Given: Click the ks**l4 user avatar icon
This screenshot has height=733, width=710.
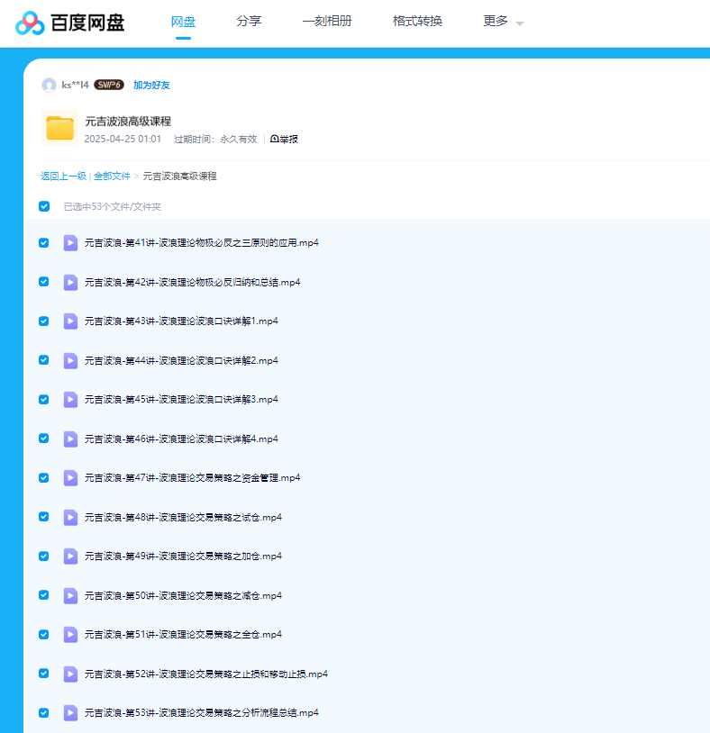Looking at the screenshot, I should pos(49,85).
